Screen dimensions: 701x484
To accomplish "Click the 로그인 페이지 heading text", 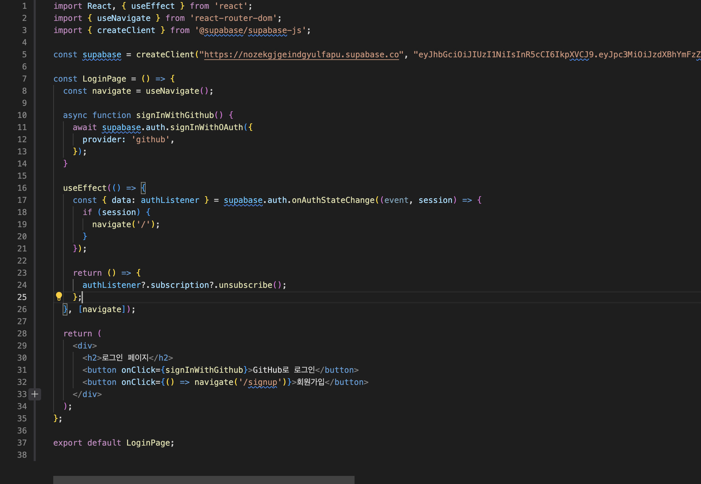I will click(x=125, y=358).
